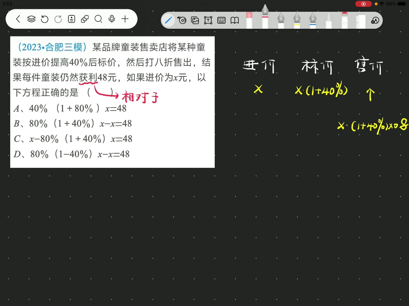Screen dimensions: 409x306
Task: Check the battery 99% indicator
Action: coord(396,4)
